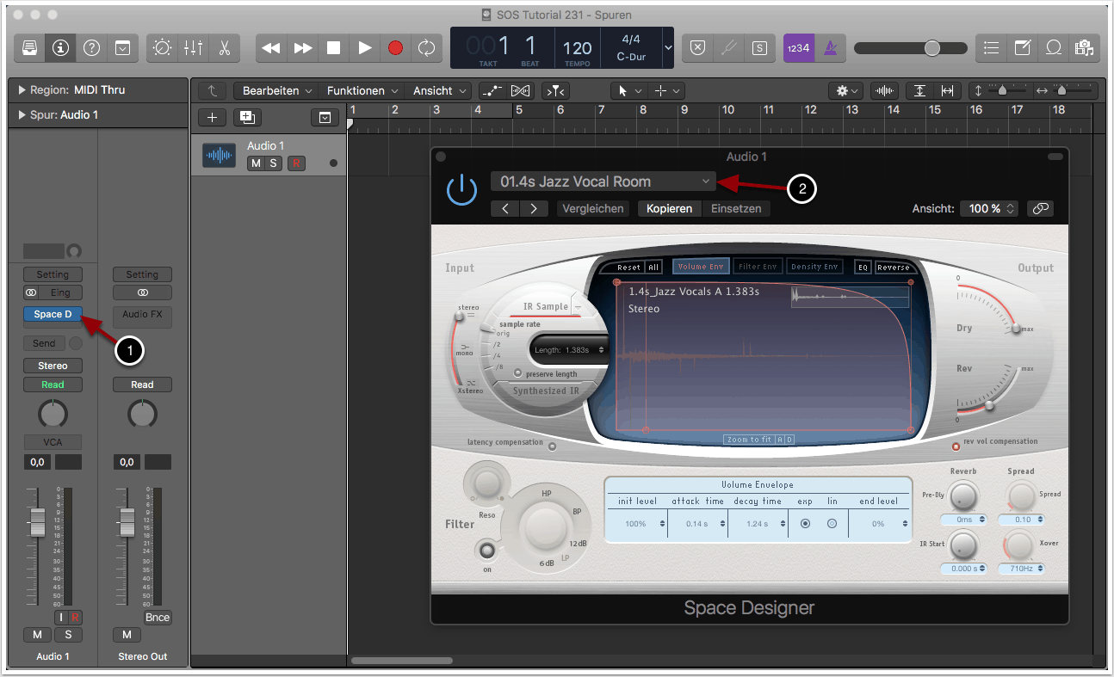Toggle the Cycle loop button
Viewport: 1114px width, 677px height.
tap(427, 48)
